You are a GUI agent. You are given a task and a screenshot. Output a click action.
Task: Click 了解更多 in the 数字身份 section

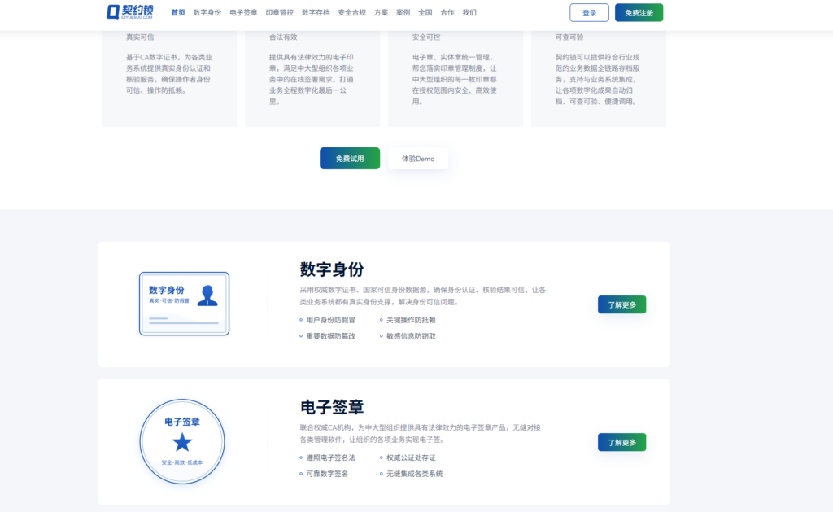[x=621, y=304]
